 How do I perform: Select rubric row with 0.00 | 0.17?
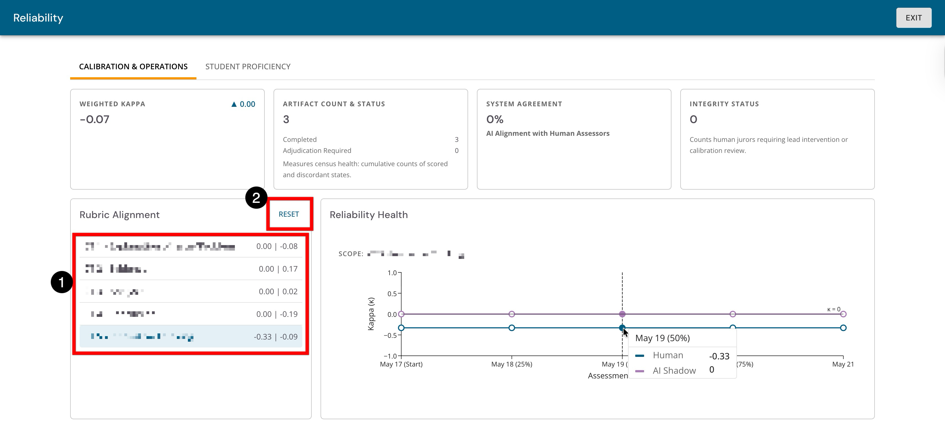(191, 269)
